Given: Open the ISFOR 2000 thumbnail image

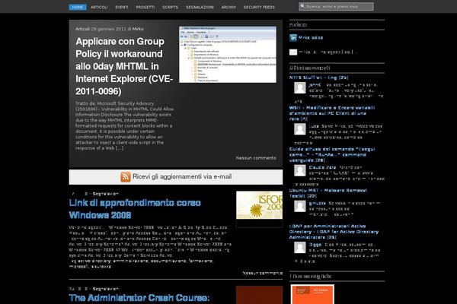Looking at the screenshot, I should [260, 205].
